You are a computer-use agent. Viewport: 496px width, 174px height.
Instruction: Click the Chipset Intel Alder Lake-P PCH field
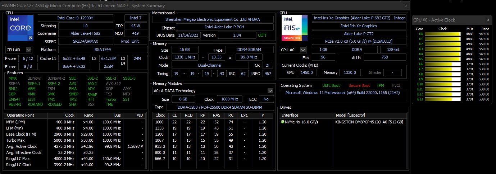[225, 27]
